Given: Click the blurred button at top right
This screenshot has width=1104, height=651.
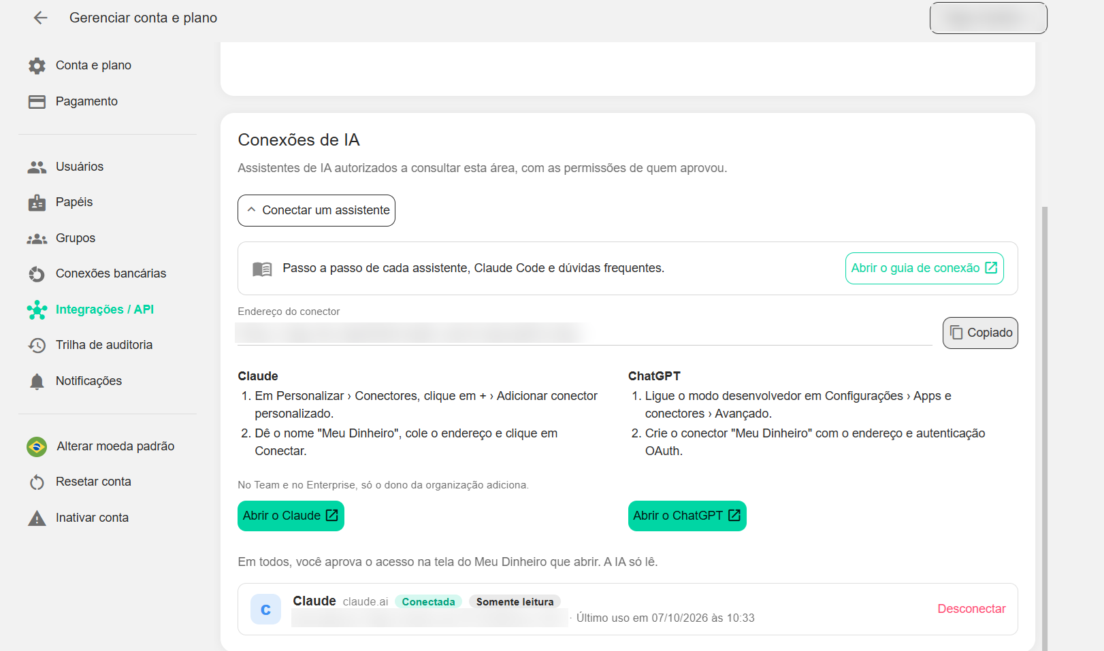Looking at the screenshot, I should (988, 18).
